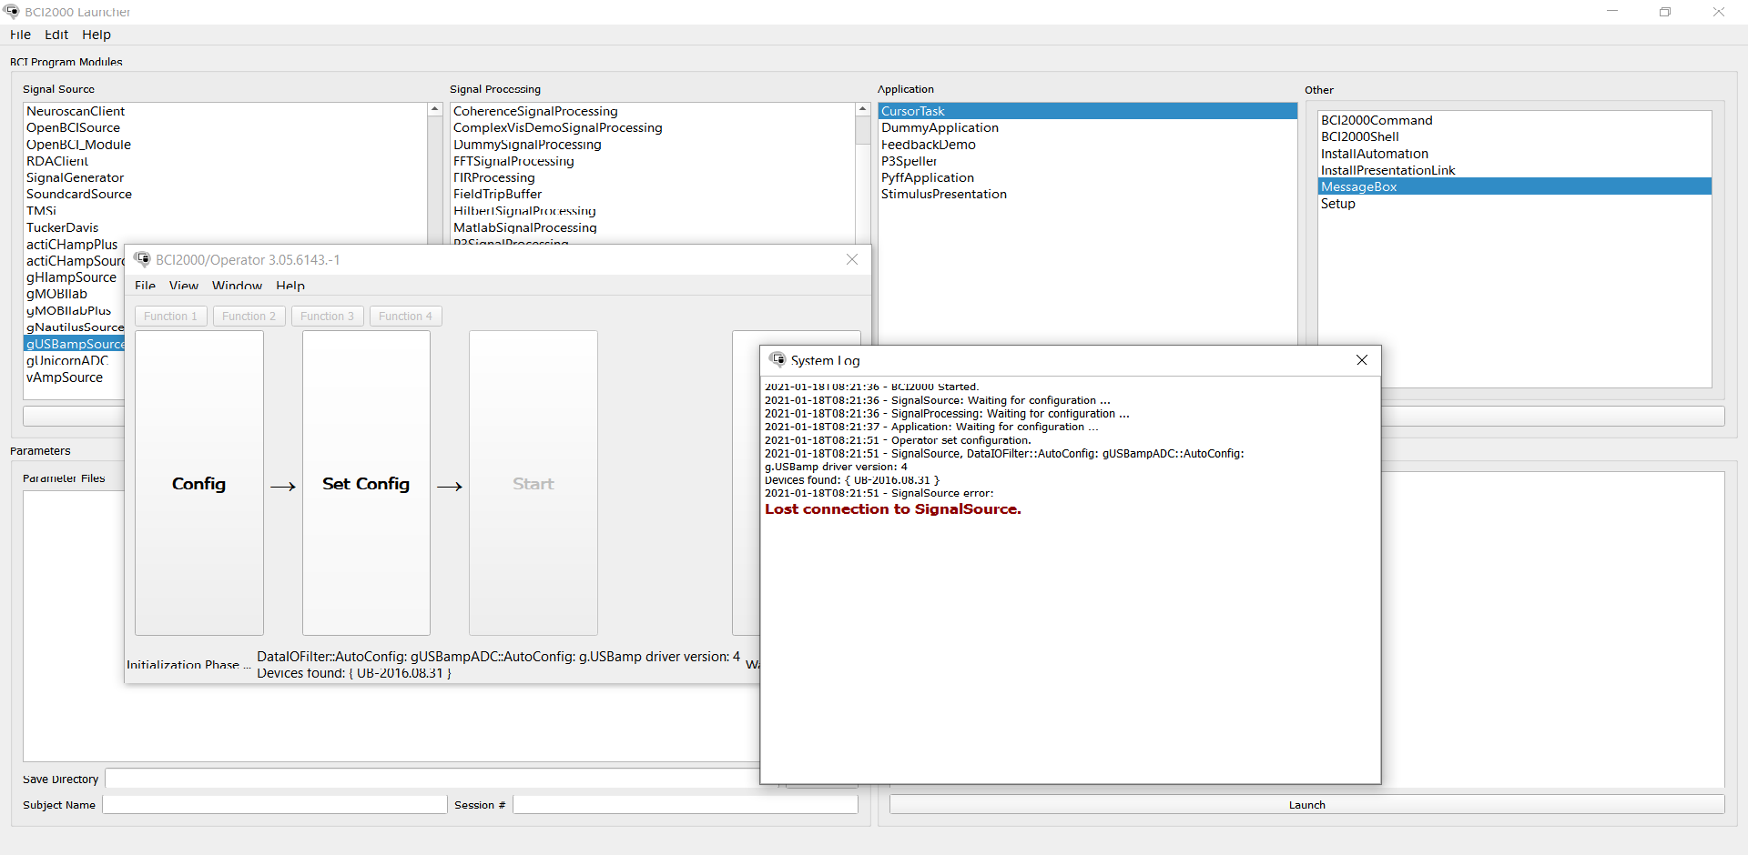
Task: Minimize the BCI2000 Launcher window
Action: point(1612,12)
